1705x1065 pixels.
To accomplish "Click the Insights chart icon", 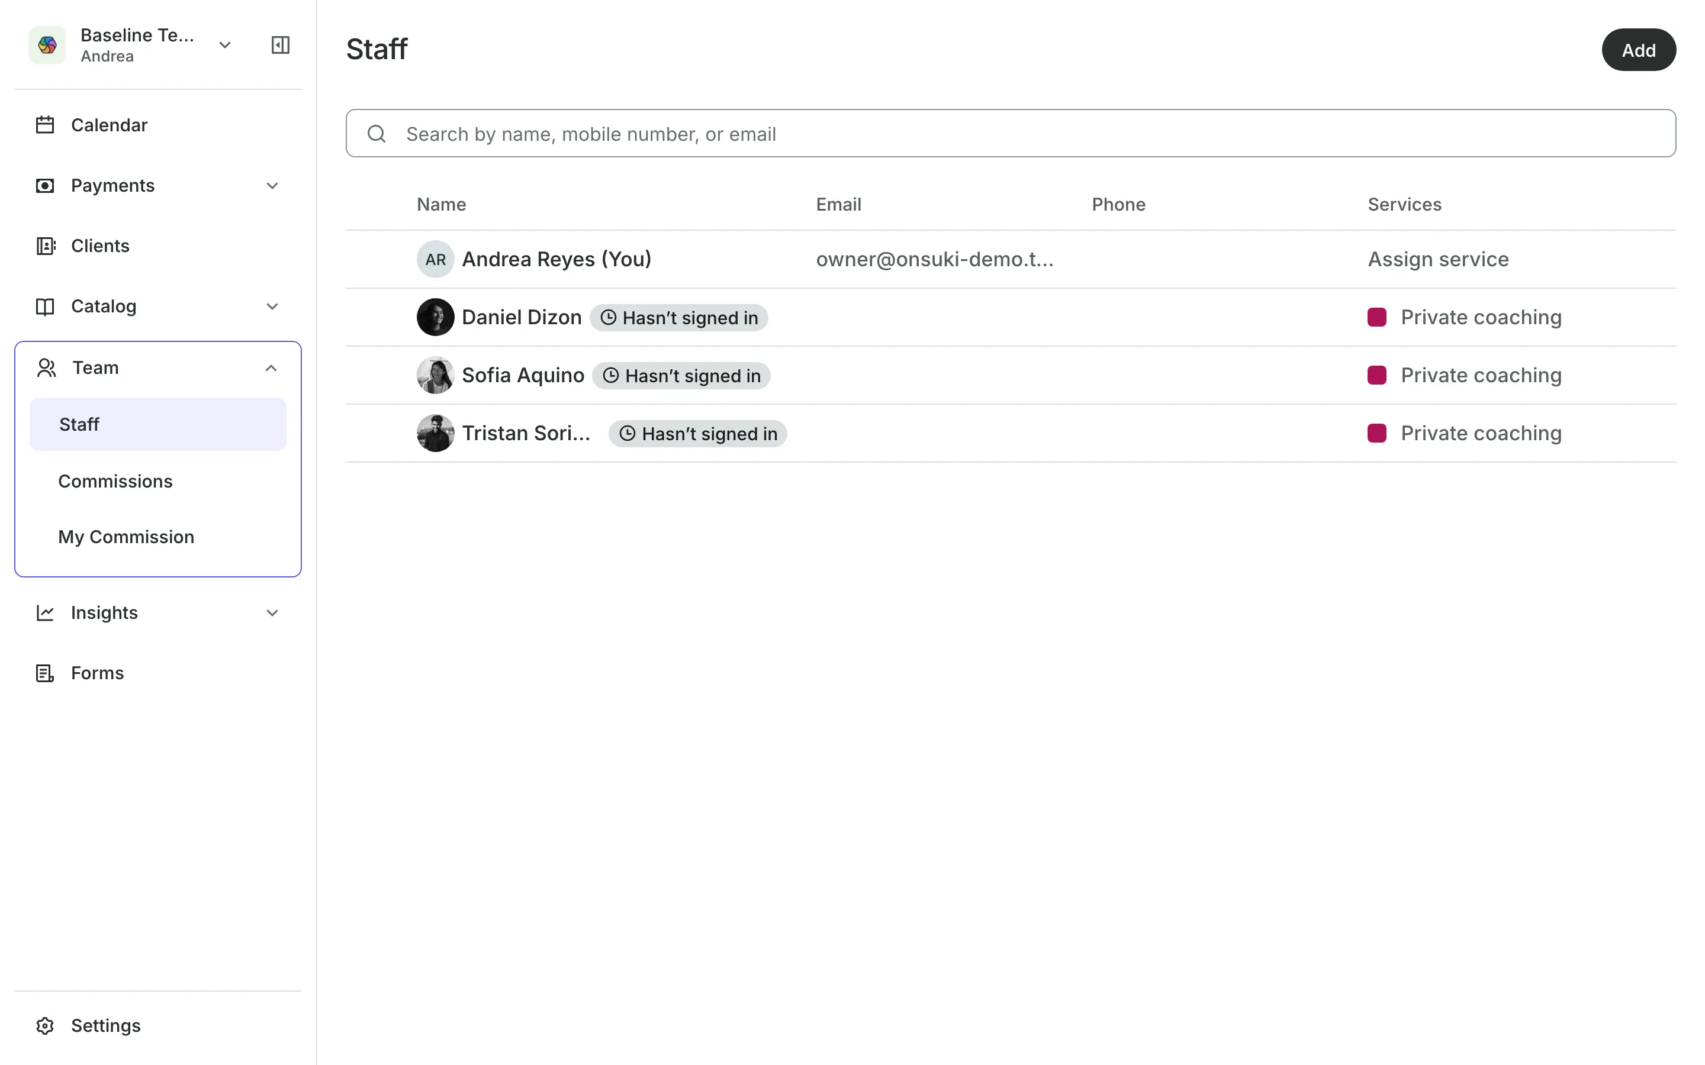I will pyautogui.click(x=45, y=613).
